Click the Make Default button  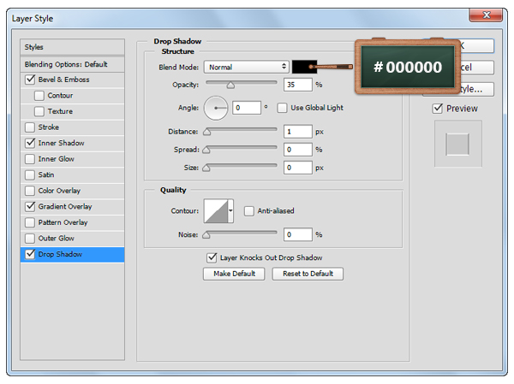click(x=233, y=274)
